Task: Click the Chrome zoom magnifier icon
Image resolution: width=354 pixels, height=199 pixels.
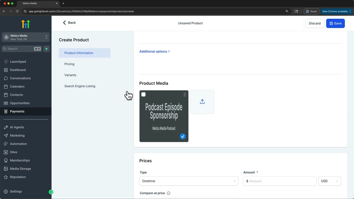Action: (x=287, y=11)
